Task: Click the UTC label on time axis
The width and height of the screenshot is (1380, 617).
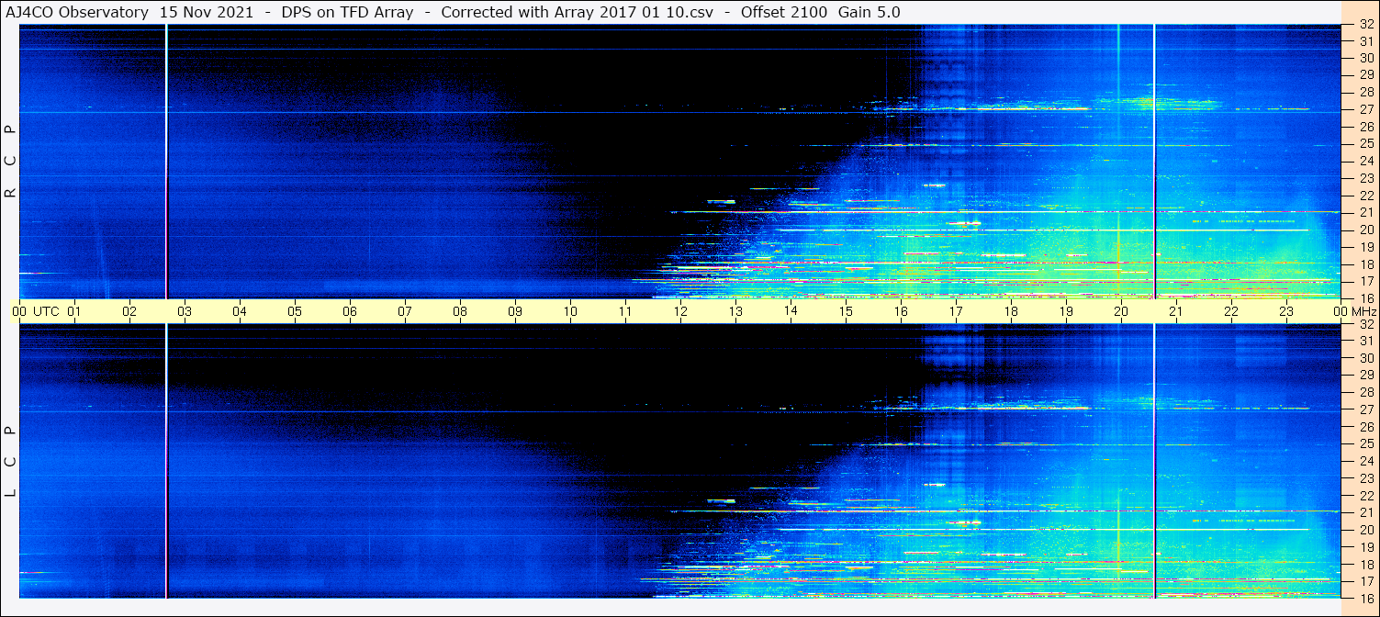Action: pyautogui.click(x=46, y=311)
